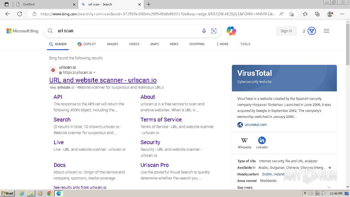Open the Security sublink
This screenshot has height=197, width=350.
[x=150, y=142]
